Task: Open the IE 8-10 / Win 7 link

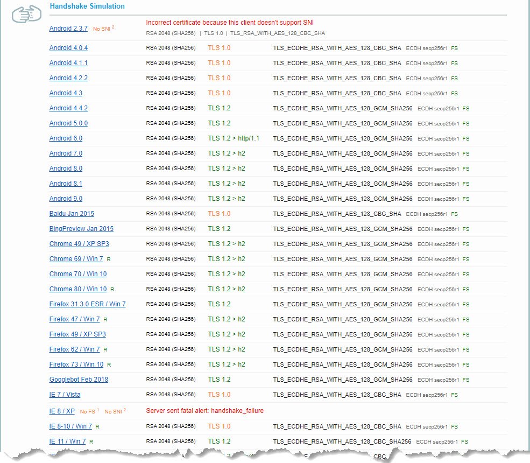Action: coord(70,426)
